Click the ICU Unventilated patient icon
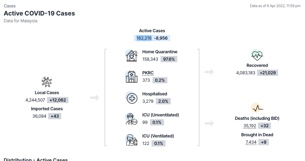 tap(131, 119)
